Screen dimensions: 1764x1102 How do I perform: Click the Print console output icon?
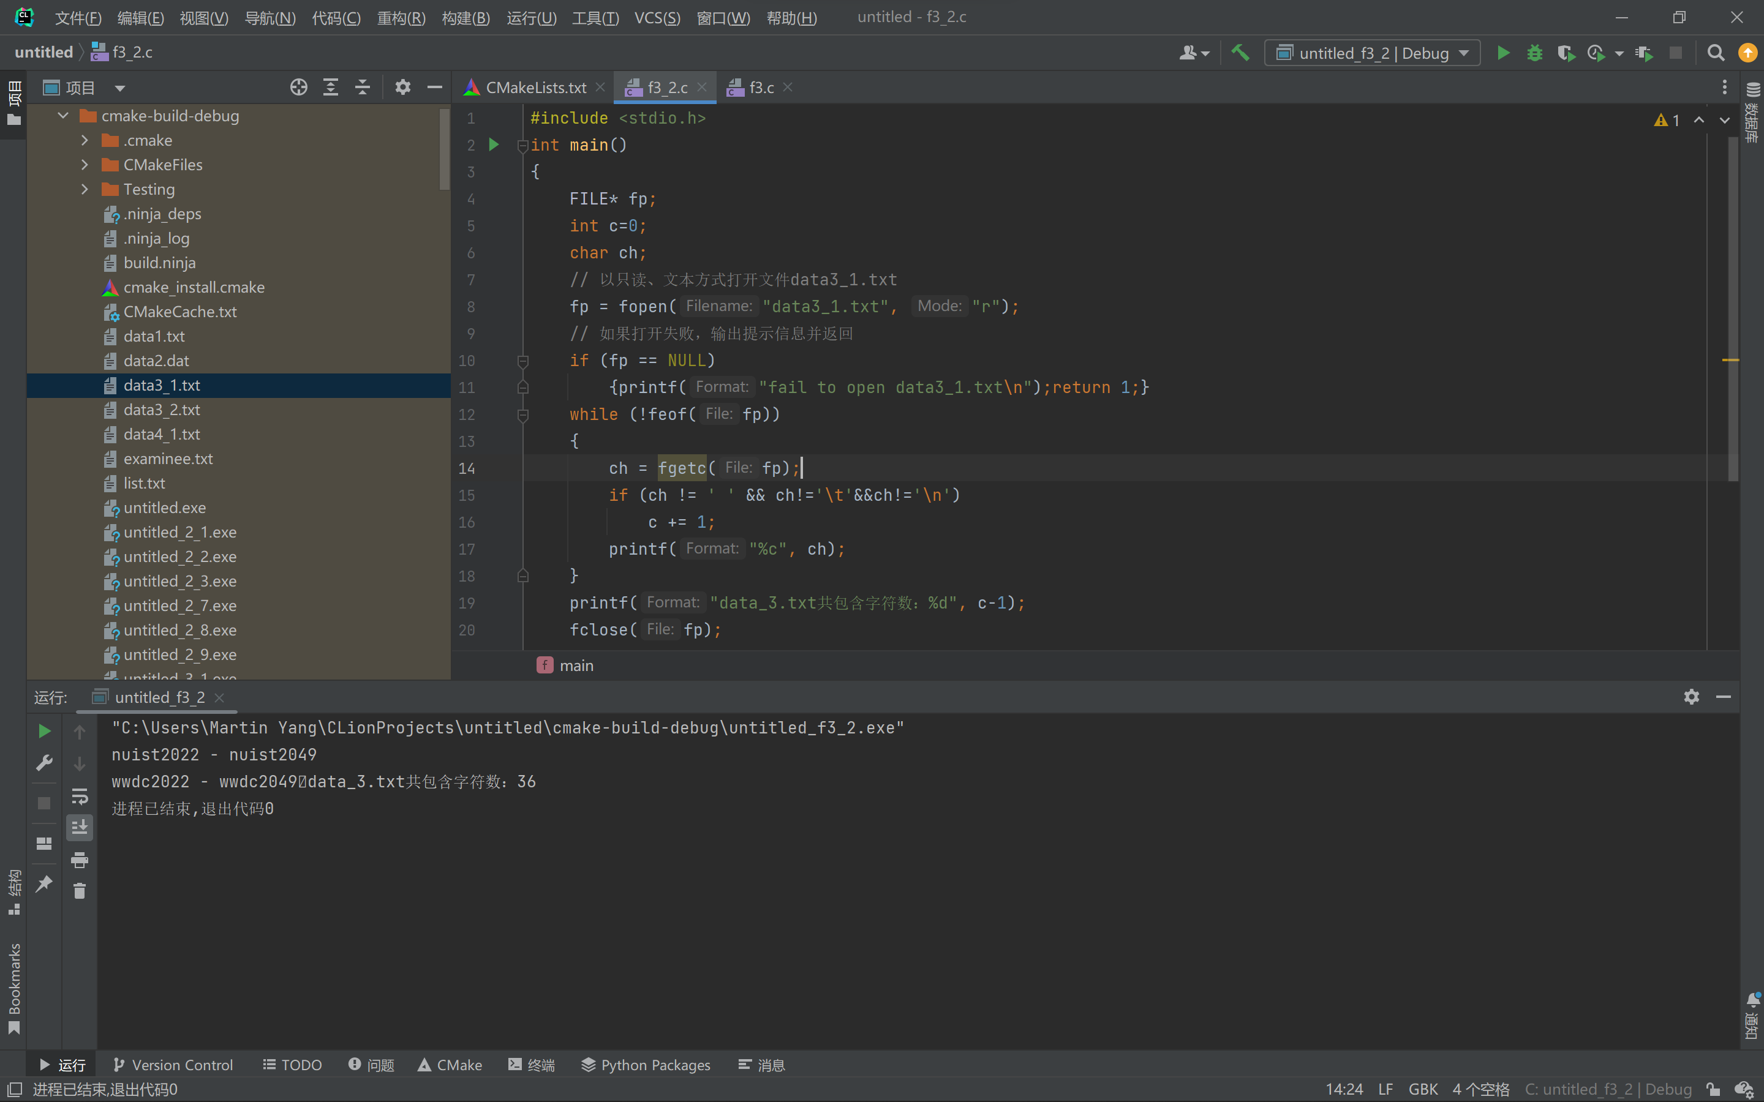coord(80,860)
